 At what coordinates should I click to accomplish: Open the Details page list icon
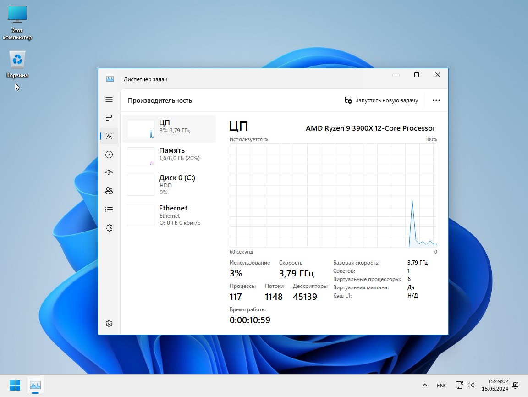click(x=109, y=209)
